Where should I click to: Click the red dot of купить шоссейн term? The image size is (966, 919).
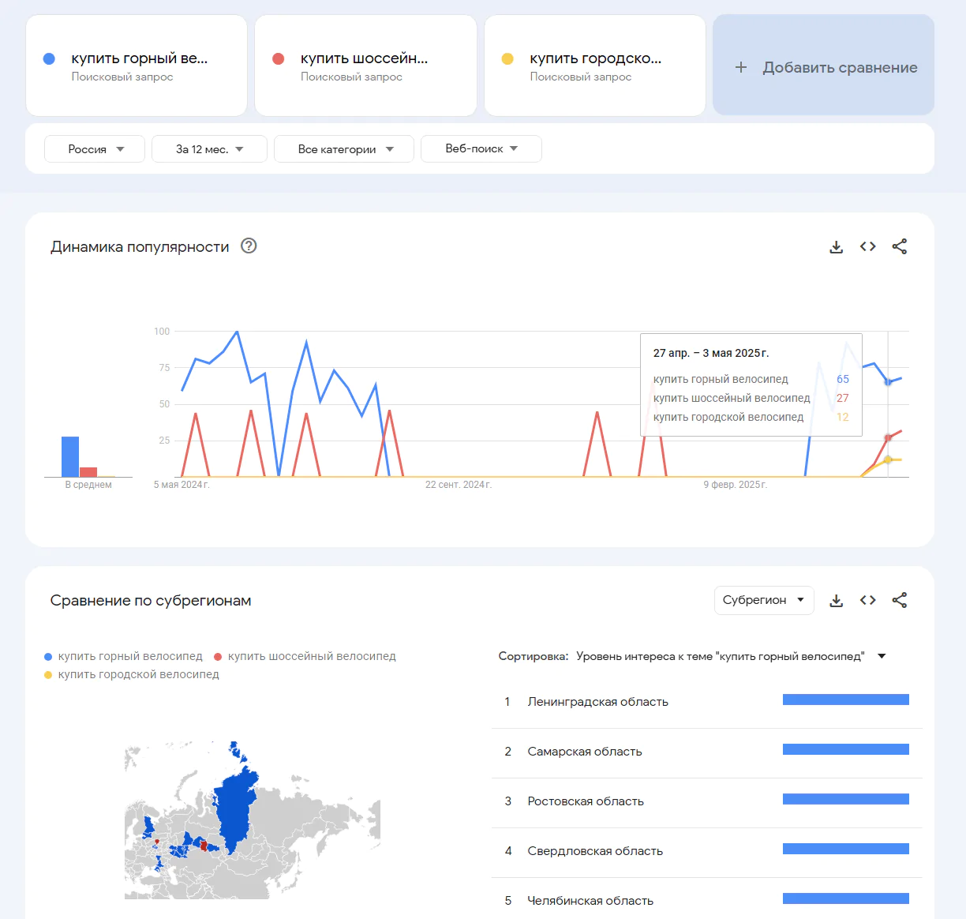278,58
